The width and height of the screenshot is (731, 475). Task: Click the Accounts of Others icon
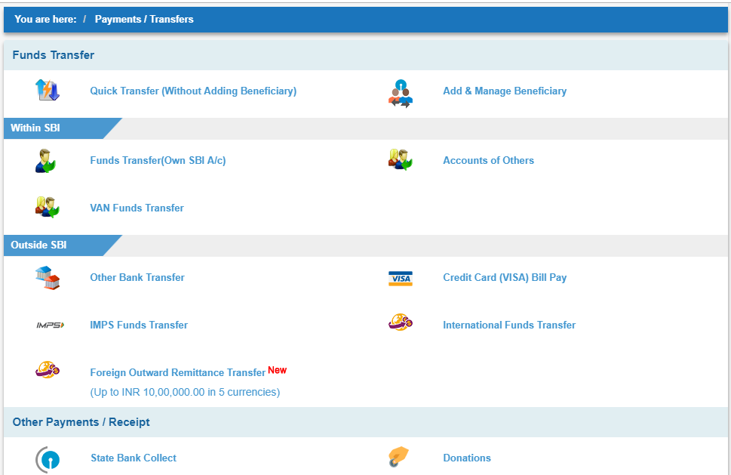pos(401,159)
